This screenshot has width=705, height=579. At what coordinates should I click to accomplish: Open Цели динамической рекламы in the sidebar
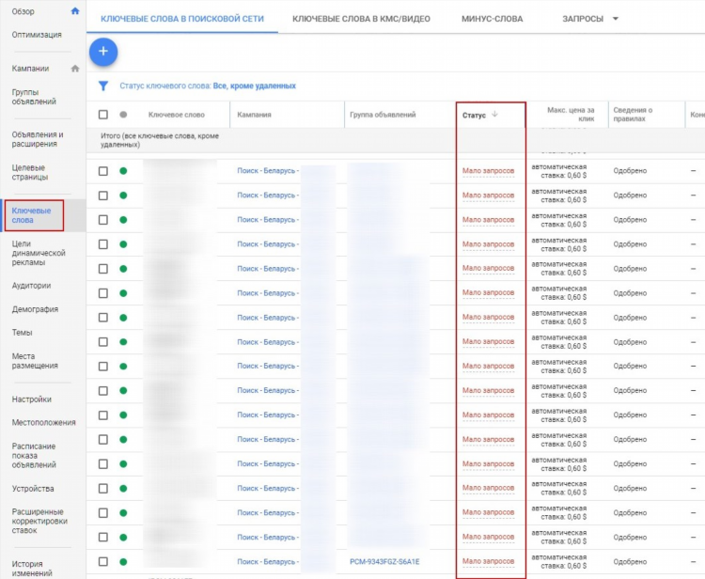[x=39, y=253]
